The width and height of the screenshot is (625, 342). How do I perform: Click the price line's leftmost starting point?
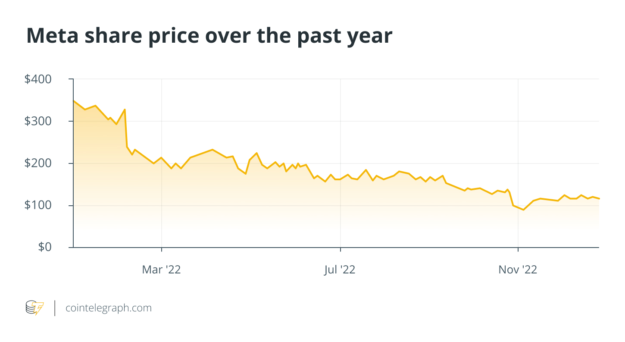pyautogui.click(x=74, y=101)
